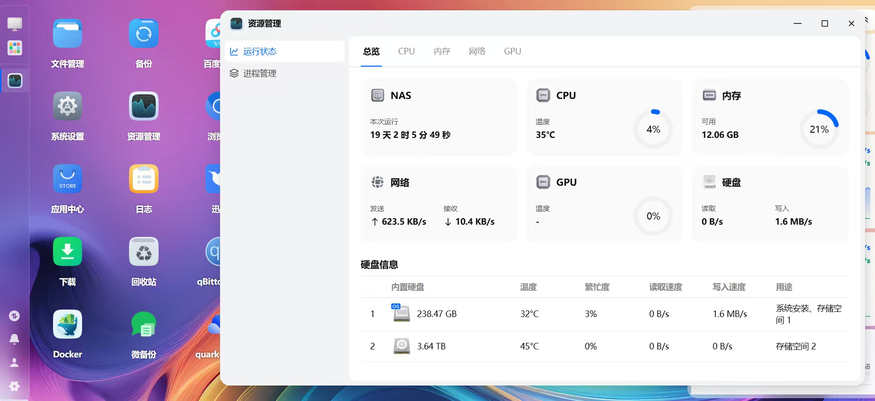This screenshot has width=875, height=401.
Task: Open user account icon in dock
Action: 15,363
